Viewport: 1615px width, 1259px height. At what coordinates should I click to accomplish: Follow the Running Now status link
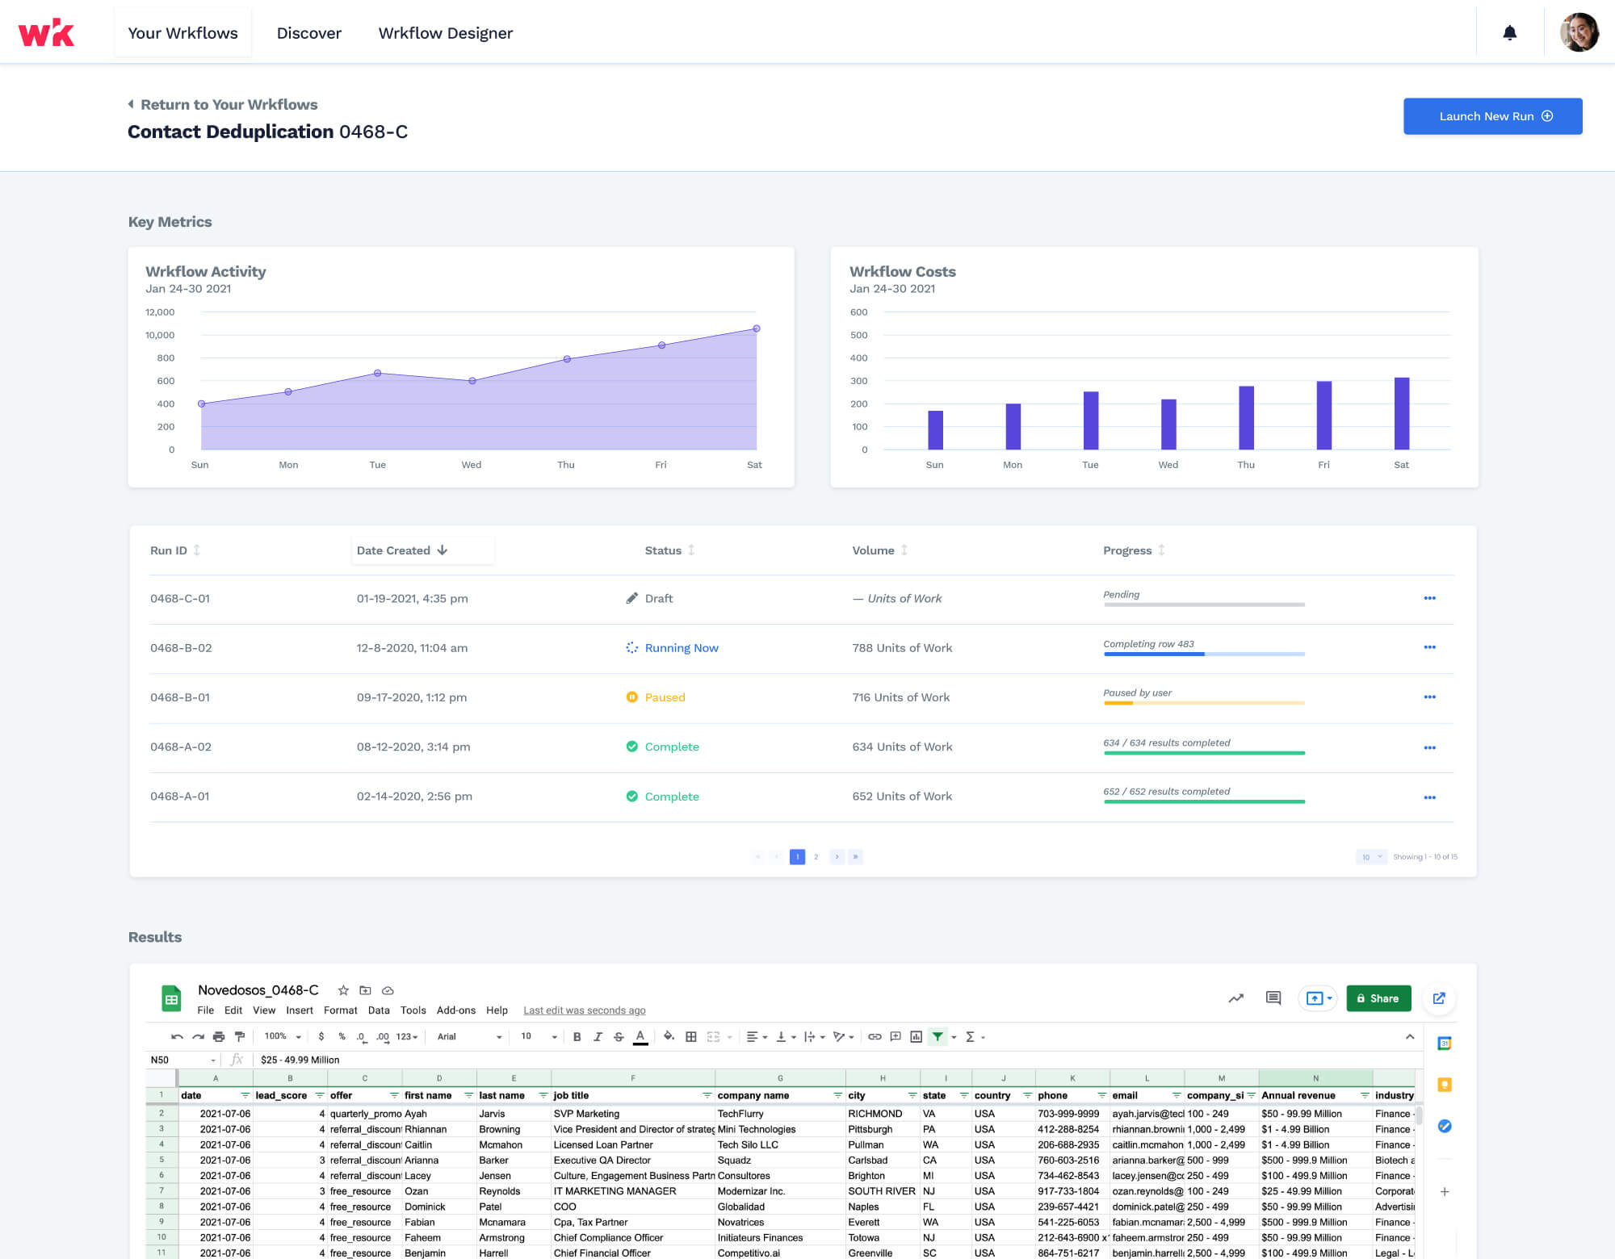click(682, 647)
